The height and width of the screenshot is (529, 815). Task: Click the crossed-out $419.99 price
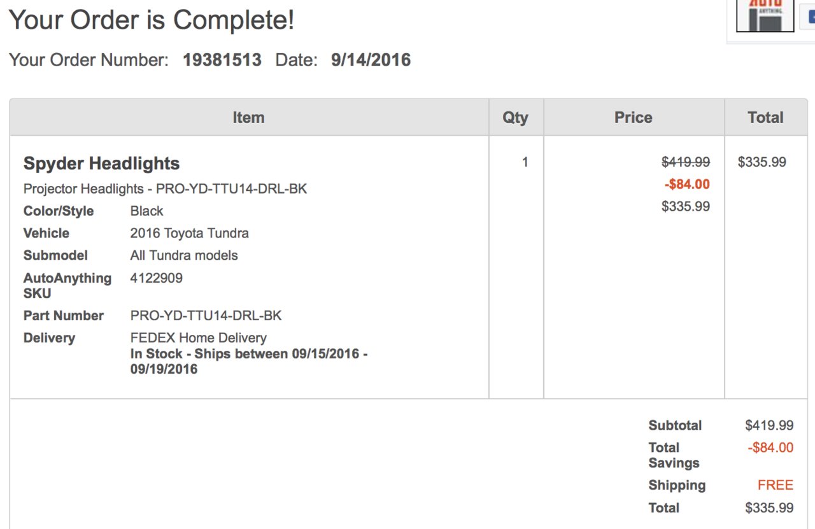(686, 162)
